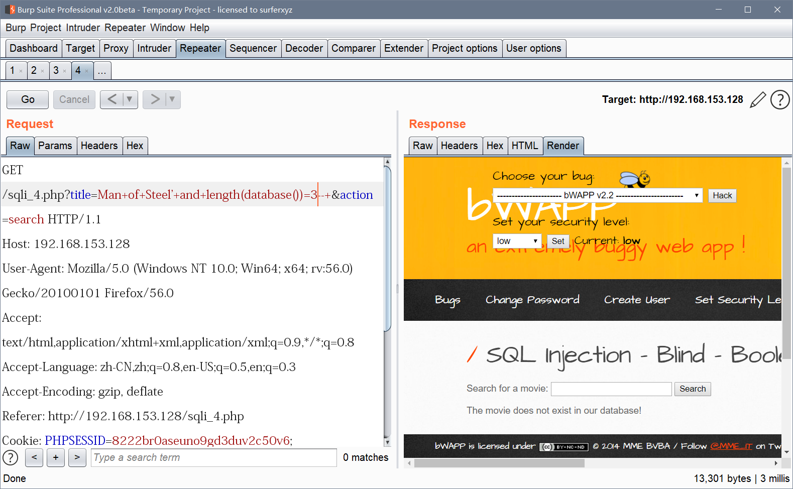
Task: Open the new Repeater tab '...' button
Action: [102, 70]
